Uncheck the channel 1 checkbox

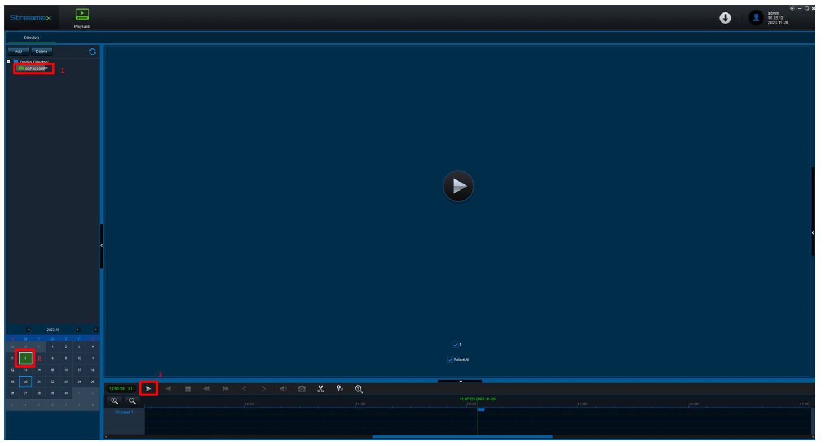(x=454, y=344)
